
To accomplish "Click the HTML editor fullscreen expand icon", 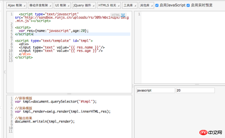I will [x=123, y=15].
